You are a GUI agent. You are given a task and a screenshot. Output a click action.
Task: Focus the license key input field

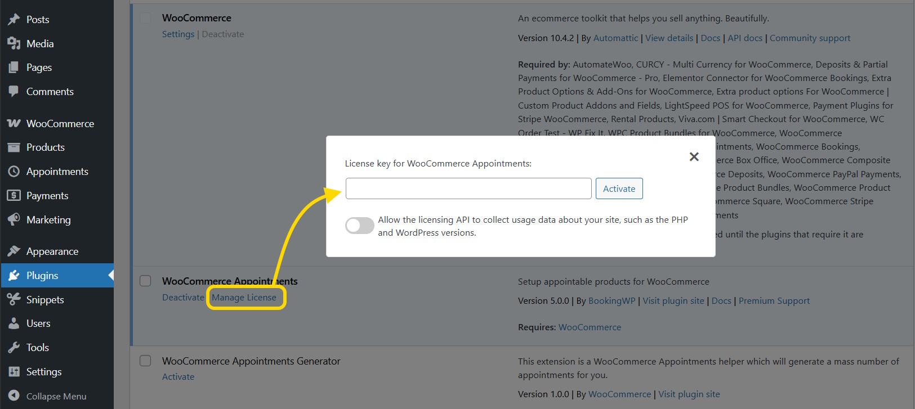[x=468, y=188]
